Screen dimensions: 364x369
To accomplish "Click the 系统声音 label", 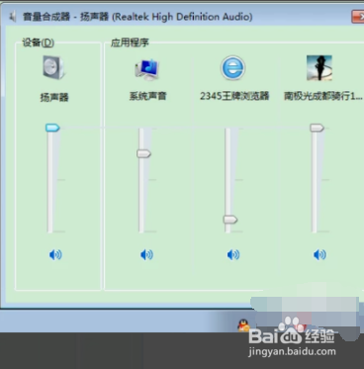I will coord(147,96).
